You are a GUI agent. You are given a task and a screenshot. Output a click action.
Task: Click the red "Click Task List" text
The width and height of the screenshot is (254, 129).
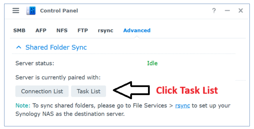(x=187, y=90)
